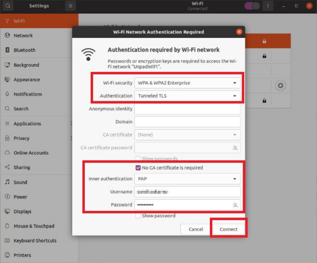
Task: Click the Sharing icon in sidebar
Action: click(7, 167)
